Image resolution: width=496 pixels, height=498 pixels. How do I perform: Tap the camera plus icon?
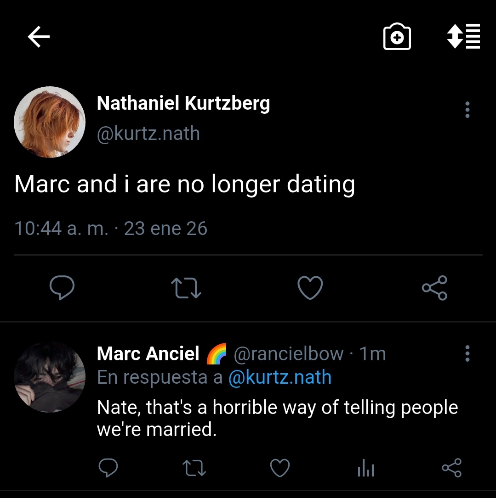pos(397,37)
